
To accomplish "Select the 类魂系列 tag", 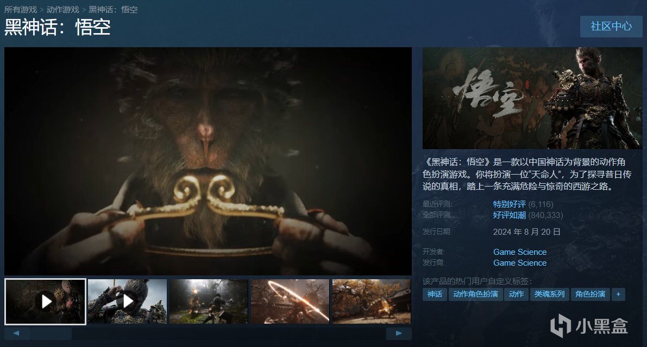I will 550,294.
